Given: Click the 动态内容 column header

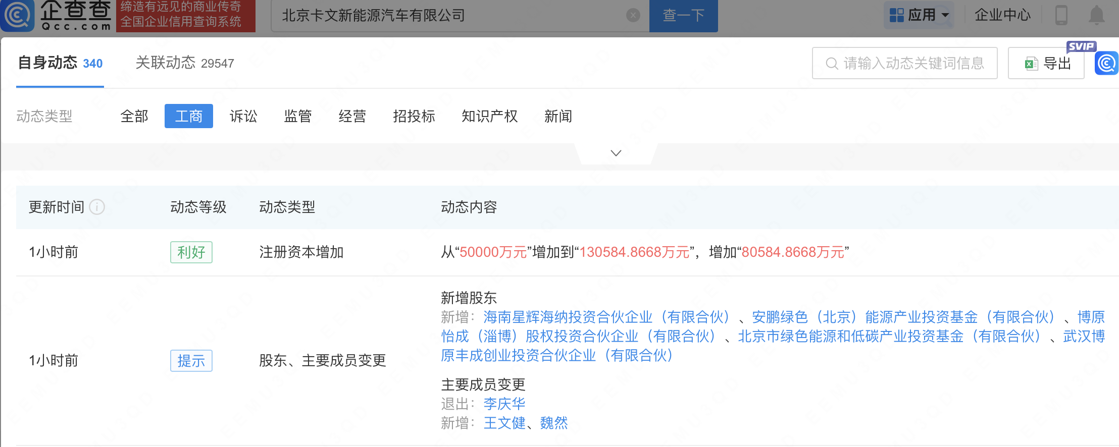Looking at the screenshot, I should click(x=469, y=207).
